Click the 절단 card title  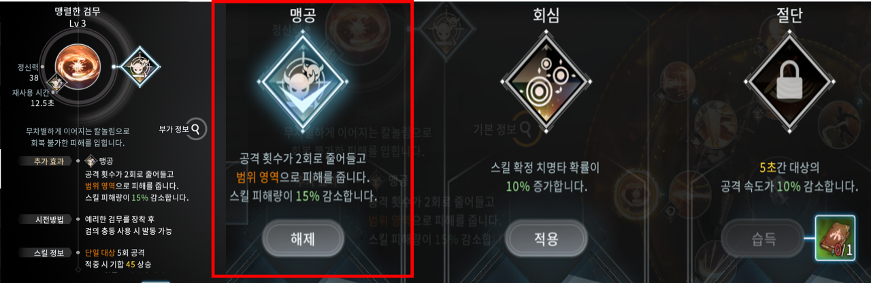(x=790, y=16)
